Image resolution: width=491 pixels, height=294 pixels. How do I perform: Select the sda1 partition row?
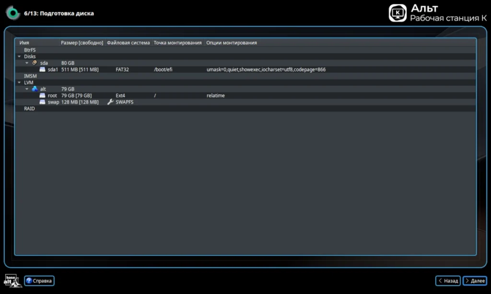(245, 69)
